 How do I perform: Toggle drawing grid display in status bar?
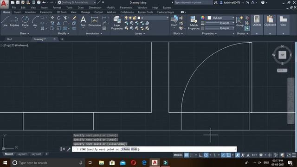coord(187,155)
